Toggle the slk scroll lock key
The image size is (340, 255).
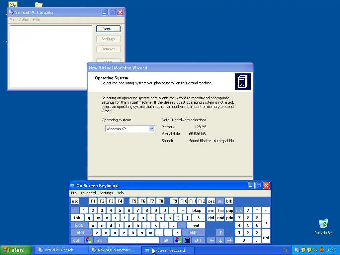pyautogui.click(x=220, y=201)
